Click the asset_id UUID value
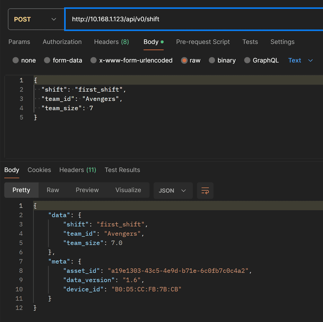Screen dimensions: 323x322 pyautogui.click(x=178, y=271)
